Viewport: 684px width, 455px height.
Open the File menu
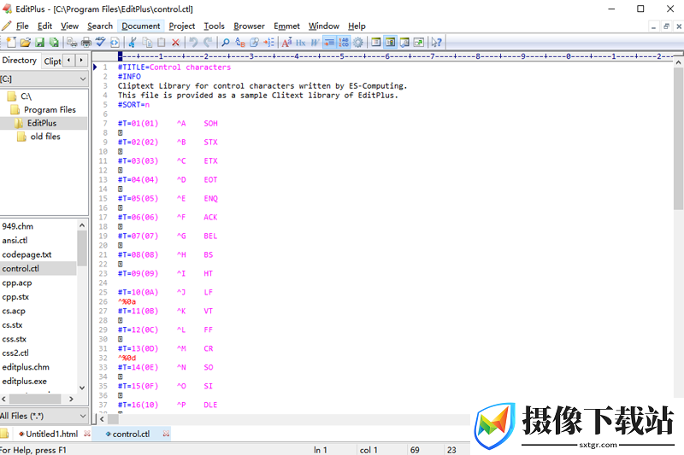click(22, 26)
